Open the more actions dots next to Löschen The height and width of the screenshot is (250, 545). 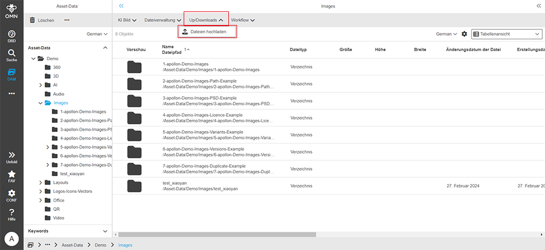pyautogui.click(x=67, y=20)
